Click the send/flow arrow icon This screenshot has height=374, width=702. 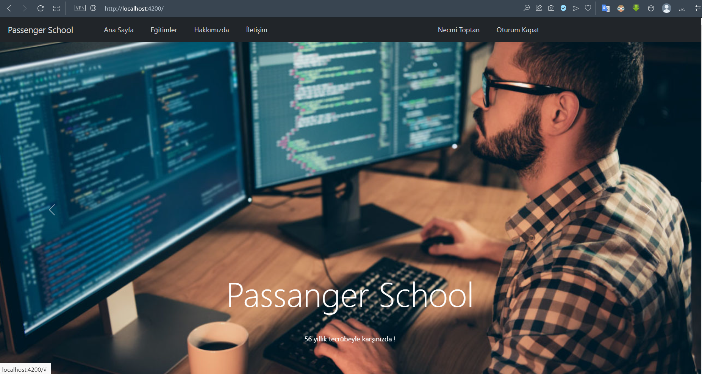[x=575, y=8]
